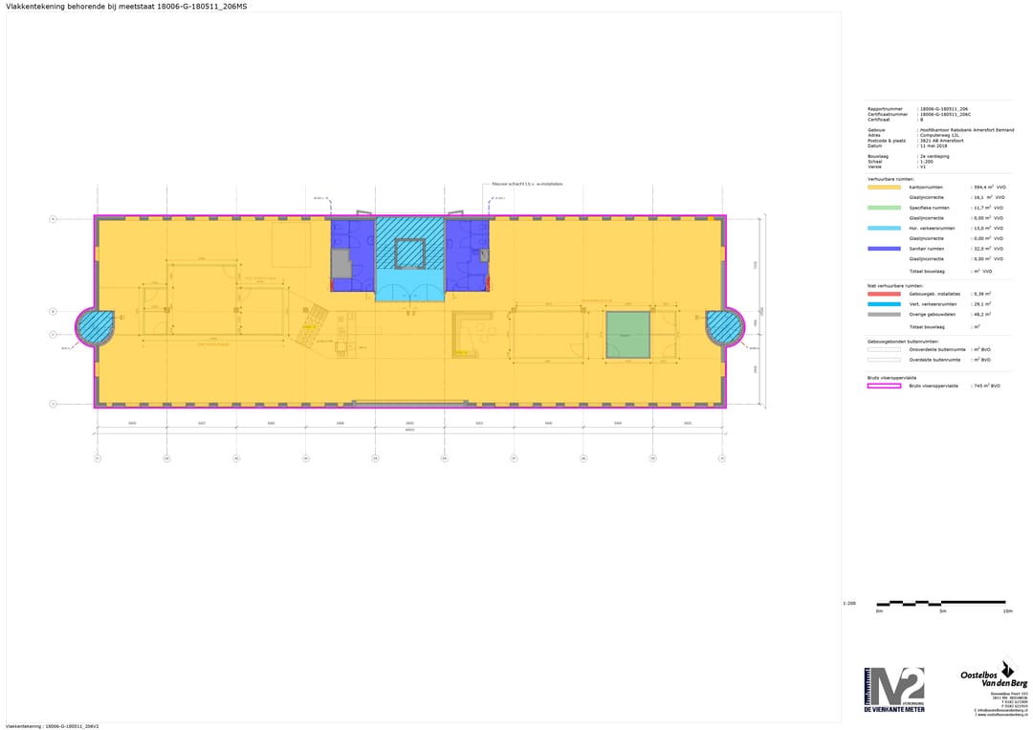Click the drawing title at top left
This screenshot has height=730, width=1033.
click(x=114, y=6)
